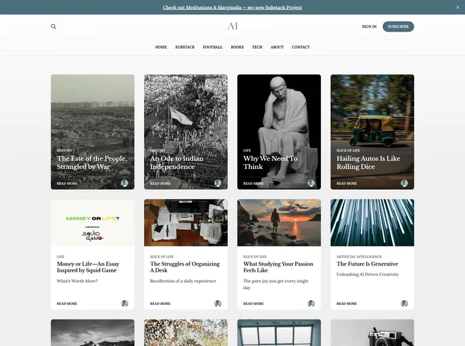Screen dimensions: 465x346
Task: Dismiss the top announcement banner
Action: [x=457, y=7]
